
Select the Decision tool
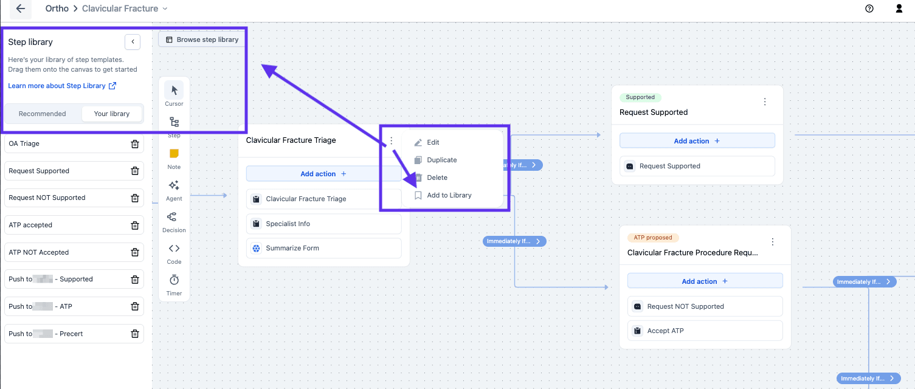click(174, 221)
